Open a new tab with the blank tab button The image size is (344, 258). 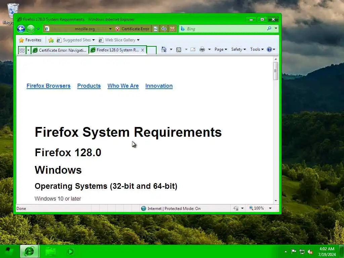(152, 50)
